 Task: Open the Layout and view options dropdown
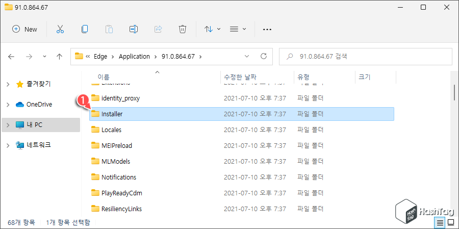point(238,29)
